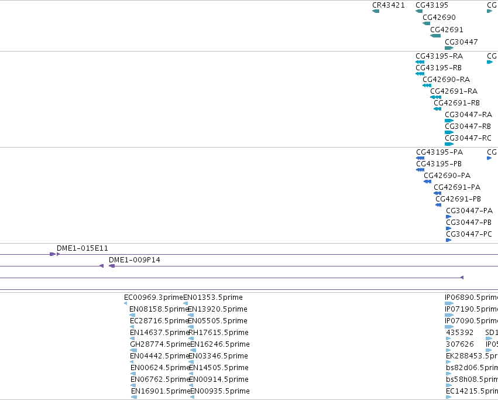This screenshot has height=400, width=498.
Task: Select the CG30447-RA transcript feature
Action: [449, 121]
